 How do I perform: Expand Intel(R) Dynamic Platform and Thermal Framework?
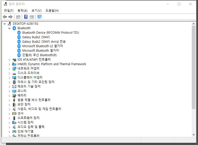9,64
